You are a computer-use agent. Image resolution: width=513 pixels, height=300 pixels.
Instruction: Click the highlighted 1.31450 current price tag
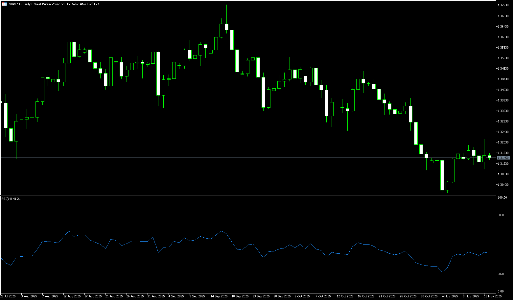point(503,158)
